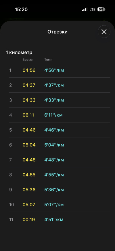Tap the 15:20 clock in status bar
Image resolution: width=115 pixels, height=251 pixels.
tap(21, 10)
